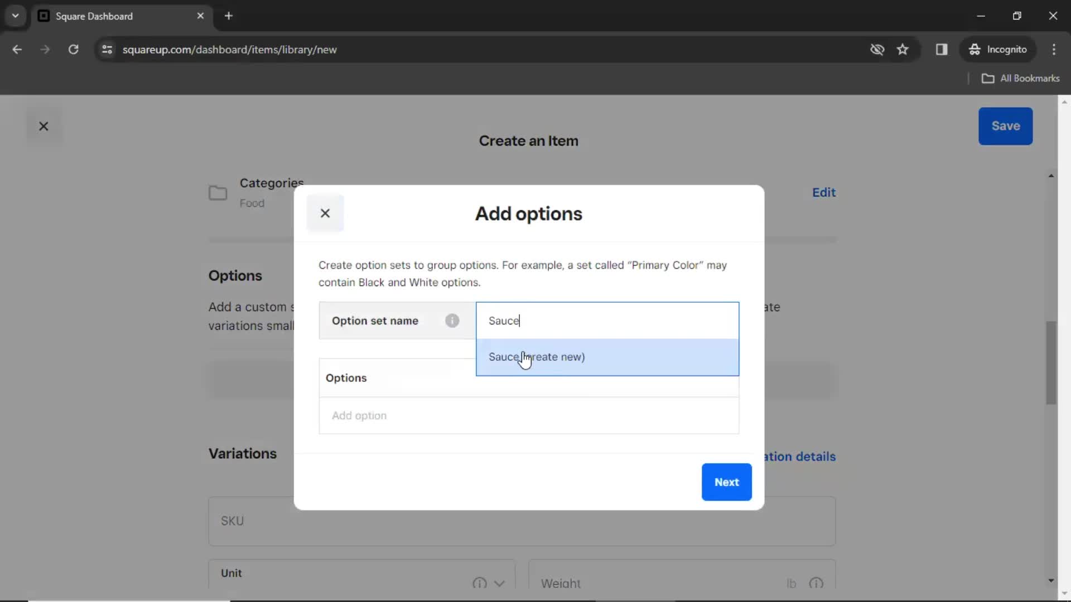Screen dimensions: 1071x602
Task: Click the address bar URL
Action: click(229, 50)
